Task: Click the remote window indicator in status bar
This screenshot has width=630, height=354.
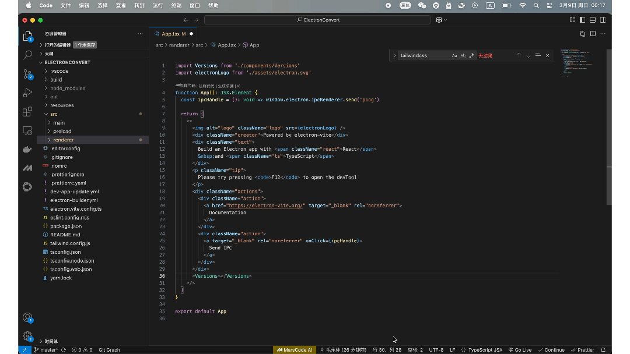Action: pyautogui.click(x=24, y=349)
